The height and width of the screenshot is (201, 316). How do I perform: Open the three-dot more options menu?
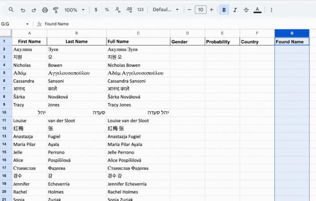271,10
